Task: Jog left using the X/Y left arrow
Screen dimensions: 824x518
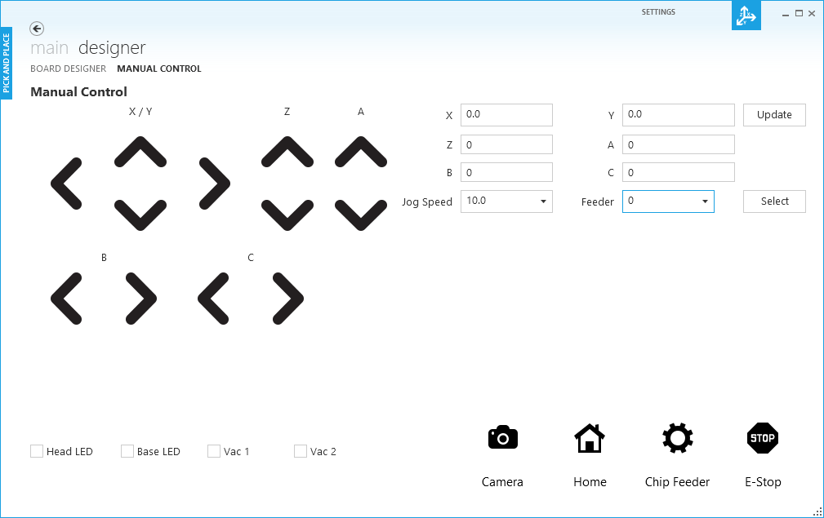Action: pos(67,184)
